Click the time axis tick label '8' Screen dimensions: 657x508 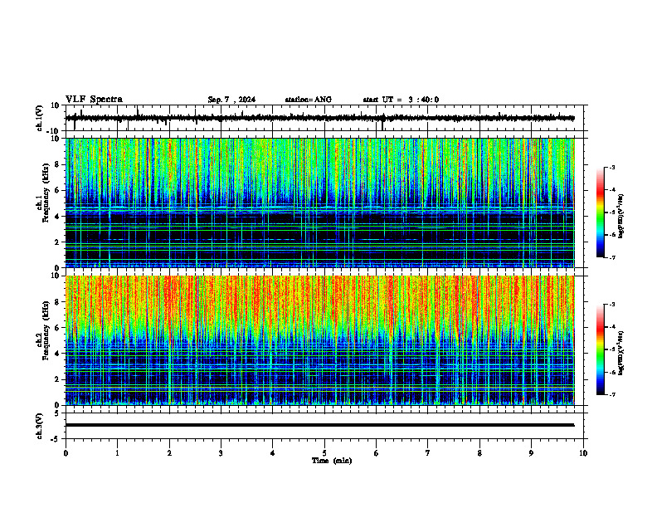pos(479,453)
